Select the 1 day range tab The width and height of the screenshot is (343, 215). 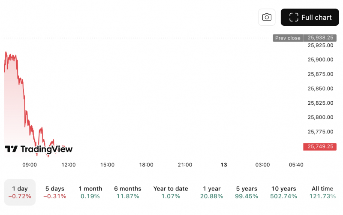[20, 192]
